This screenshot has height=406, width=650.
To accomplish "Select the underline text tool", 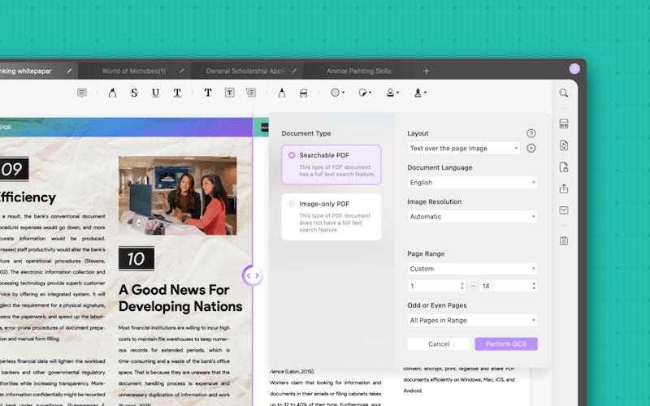I will point(155,93).
